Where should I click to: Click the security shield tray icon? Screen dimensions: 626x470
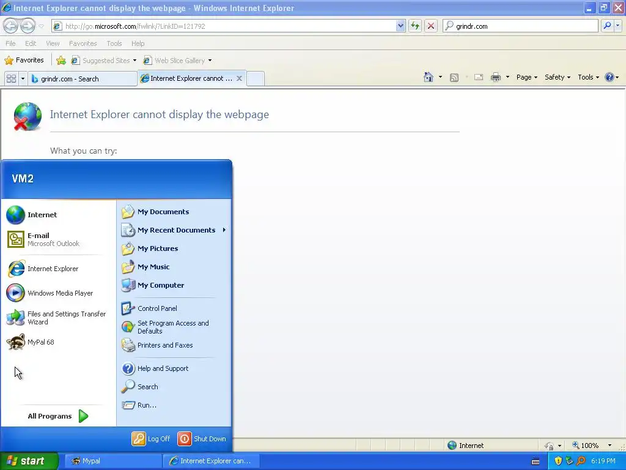coord(558,461)
